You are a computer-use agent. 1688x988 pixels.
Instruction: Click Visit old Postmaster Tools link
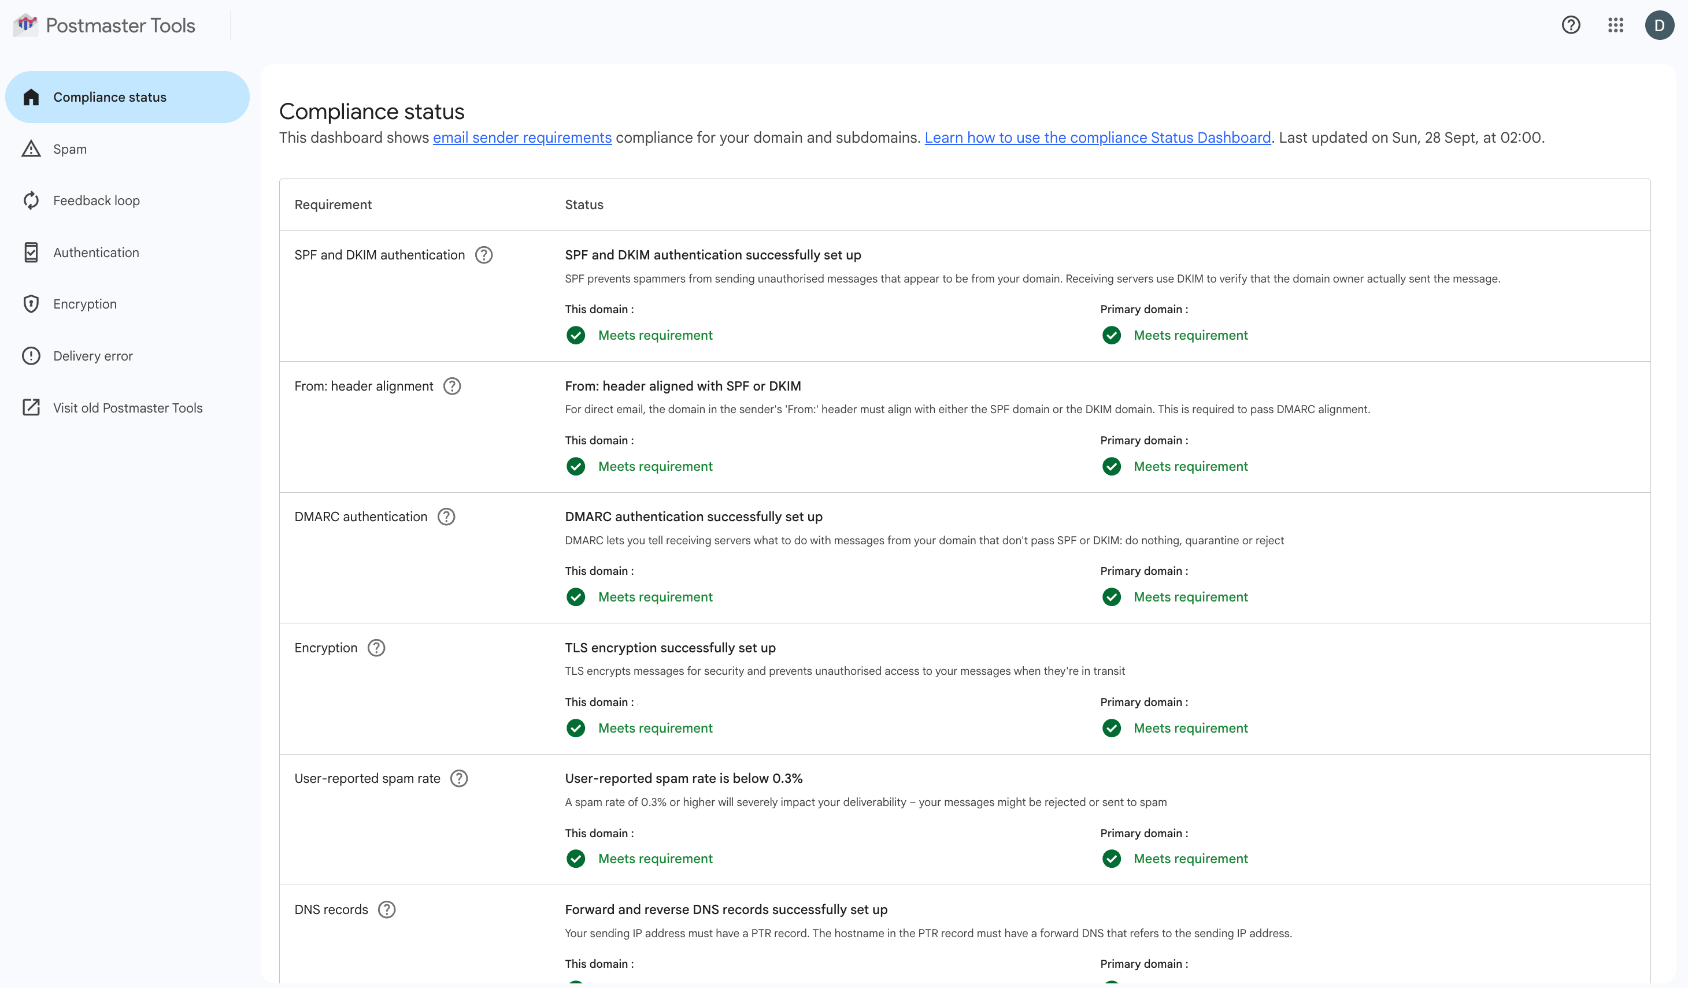pyautogui.click(x=127, y=408)
